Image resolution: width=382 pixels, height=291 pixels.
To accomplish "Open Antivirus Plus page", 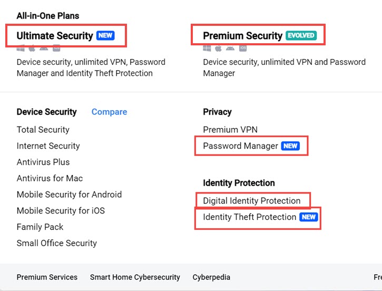I will click(x=43, y=162).
